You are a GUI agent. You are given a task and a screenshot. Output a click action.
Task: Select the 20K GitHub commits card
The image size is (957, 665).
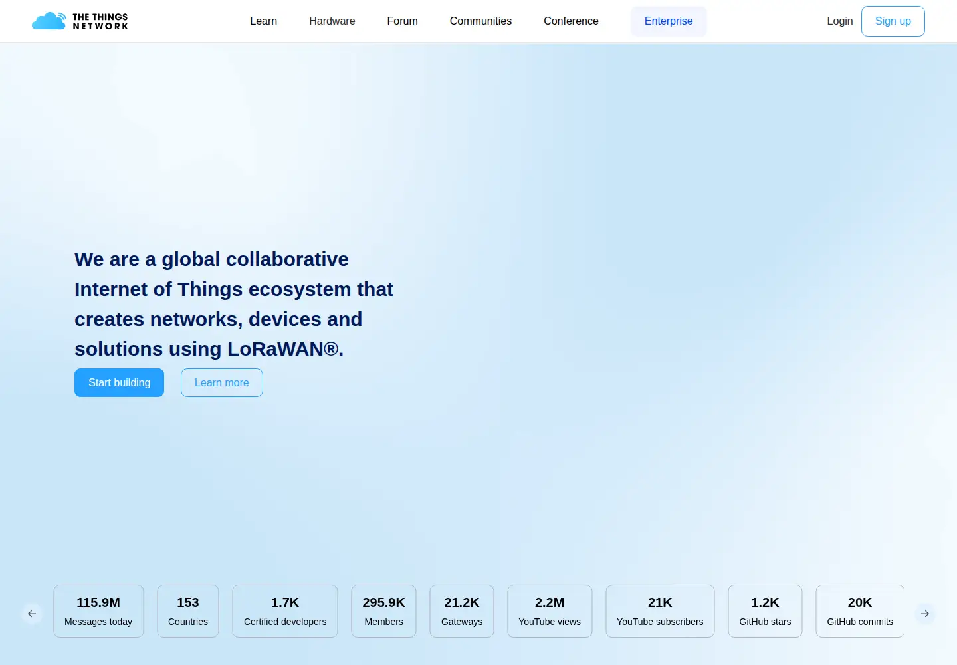pyautogui.click(x=860, y=611)
